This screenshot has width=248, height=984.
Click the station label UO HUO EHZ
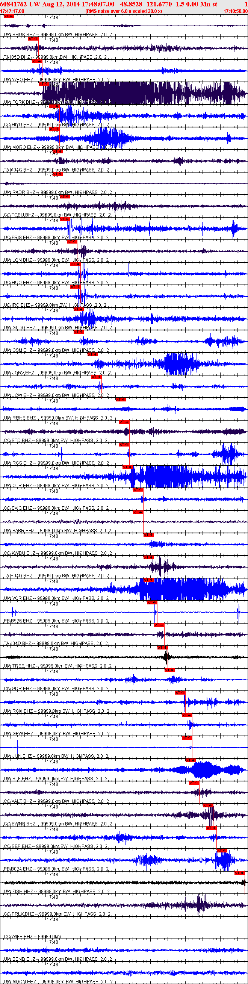[18, 283]
